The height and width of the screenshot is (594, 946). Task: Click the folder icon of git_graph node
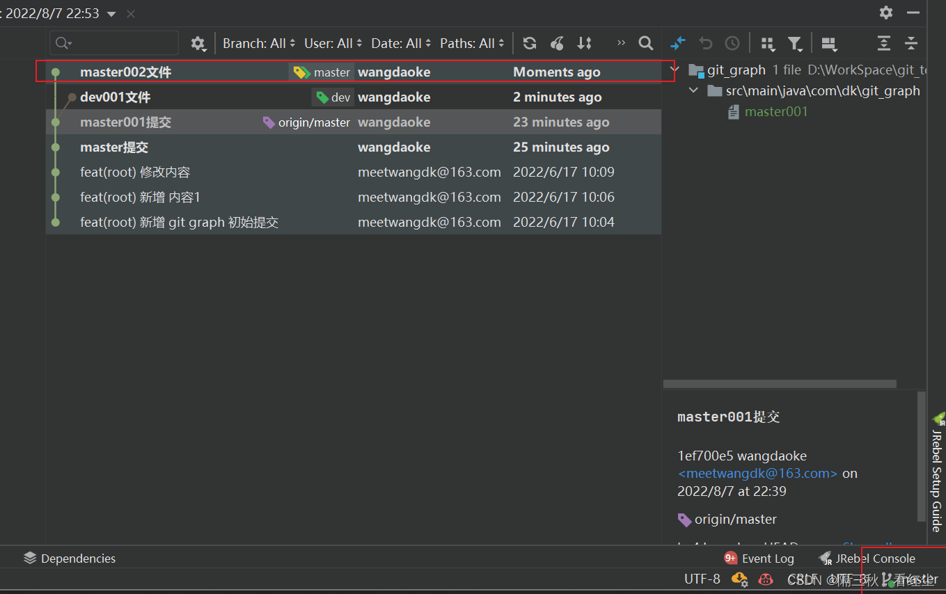(696, 70)
